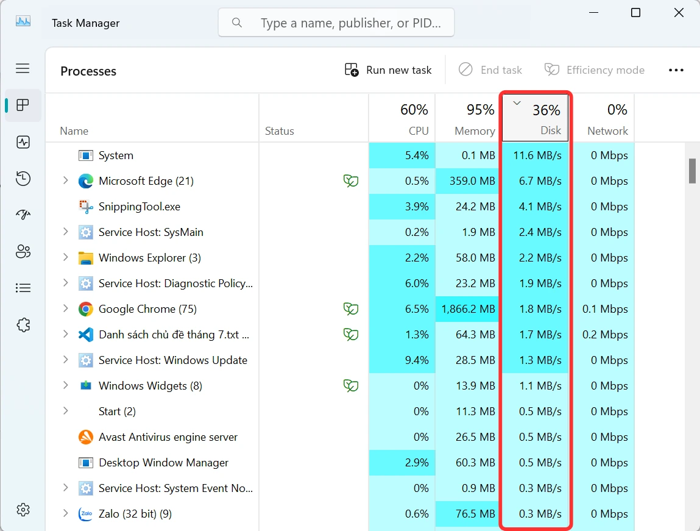
Task: Click the Google Chrome process icon
Action: point(86,309)
